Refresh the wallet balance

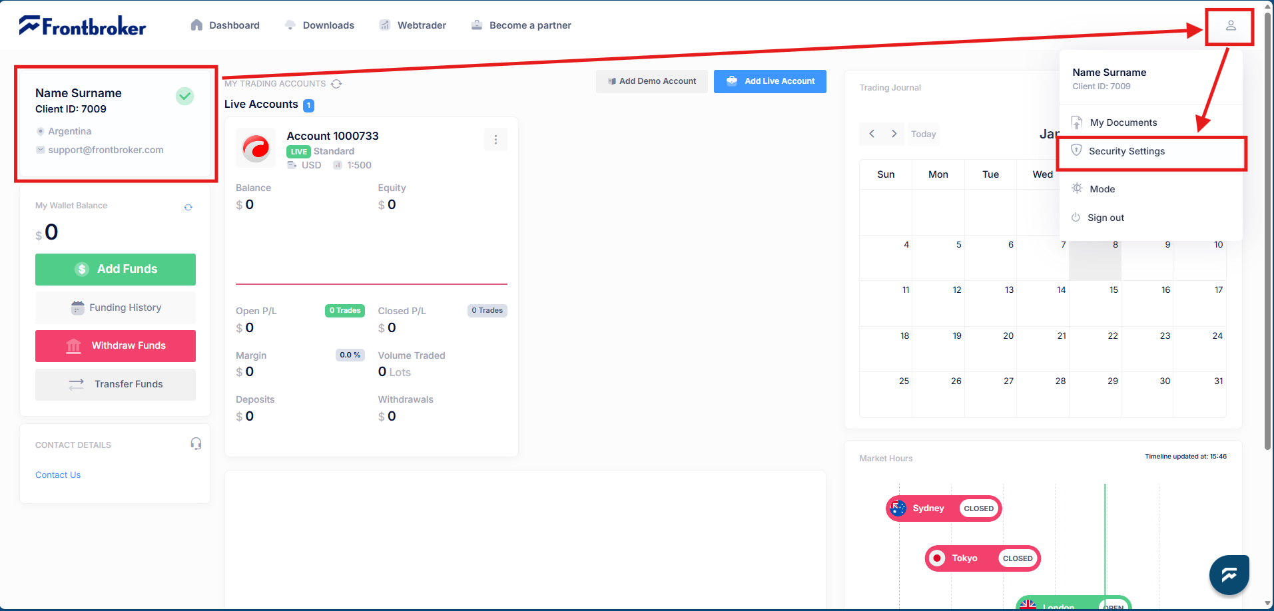click(188, 207)
